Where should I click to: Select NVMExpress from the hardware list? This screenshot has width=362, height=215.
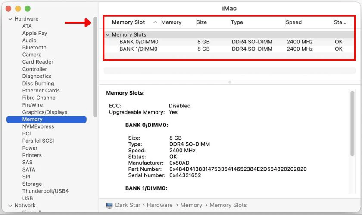click(x=38, y=126)
